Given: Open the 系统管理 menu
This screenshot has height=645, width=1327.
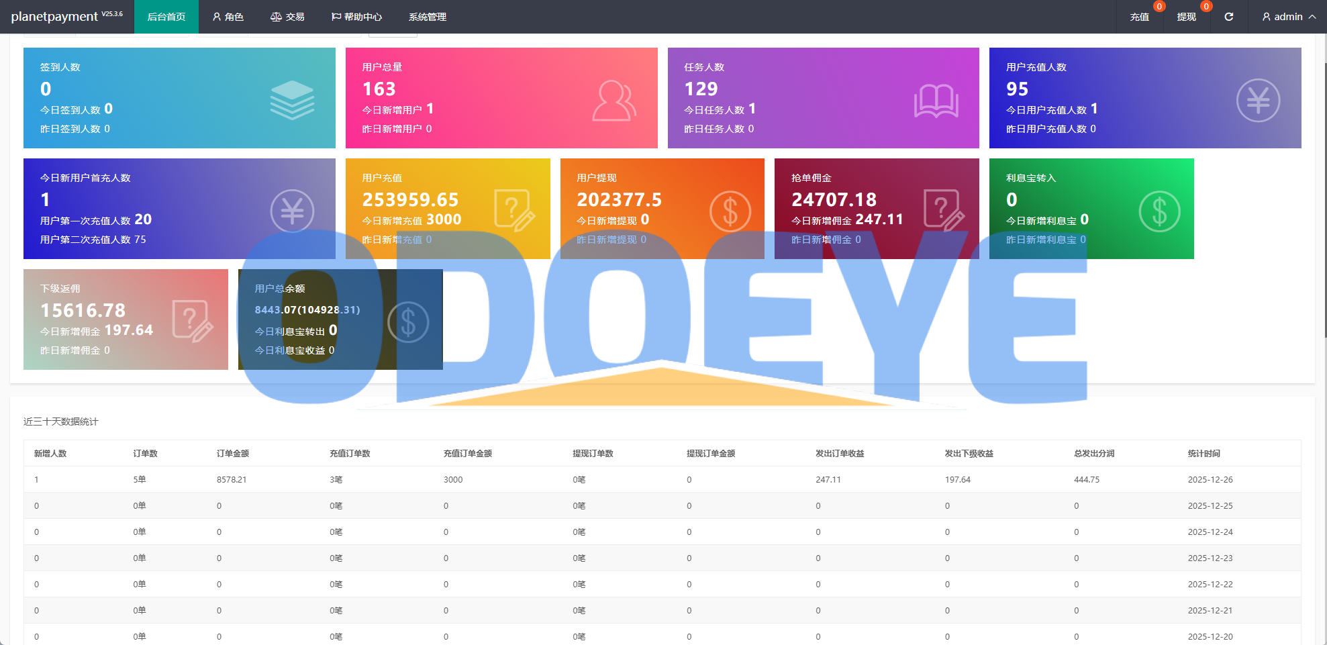Looking at the screenshot, I should tap(428, 17).
